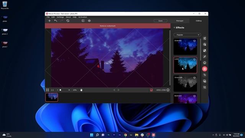Open File Explorer from the taskbar

pos(137,135)
